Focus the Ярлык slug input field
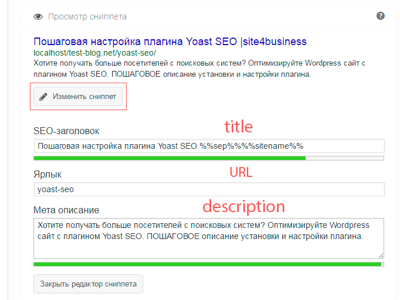 [x=209, y=189]
